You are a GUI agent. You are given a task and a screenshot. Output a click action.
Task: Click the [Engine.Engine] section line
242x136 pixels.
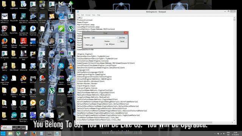[x=85, y=54]
